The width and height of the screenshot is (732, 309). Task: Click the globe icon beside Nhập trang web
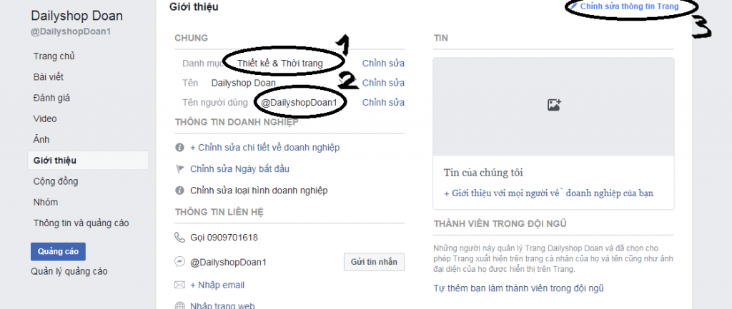tap(179, 305)
